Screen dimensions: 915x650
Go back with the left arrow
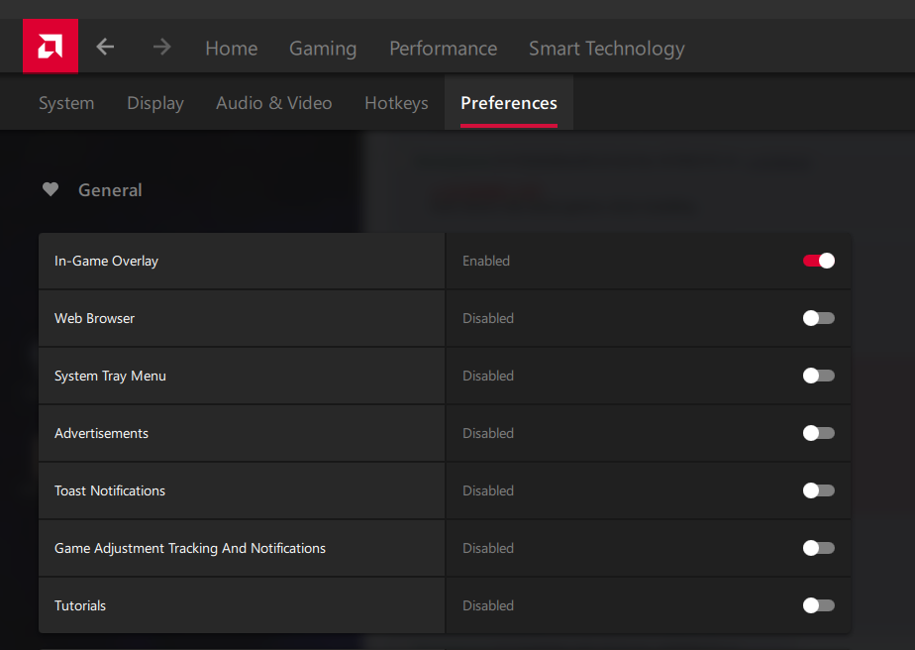tap(105, 47)
